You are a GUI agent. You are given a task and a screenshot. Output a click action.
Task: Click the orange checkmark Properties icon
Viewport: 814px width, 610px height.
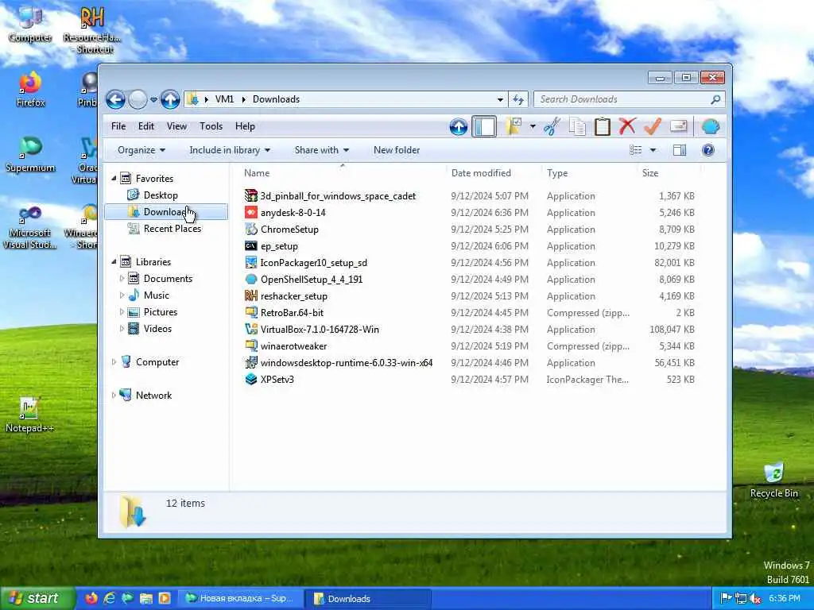pyautogui.click(x=653, y=126)
